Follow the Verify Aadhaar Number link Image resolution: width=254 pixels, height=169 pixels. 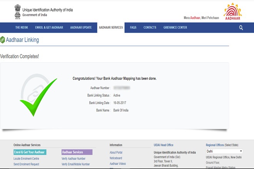pyautogui.click(x=74, y=158)
